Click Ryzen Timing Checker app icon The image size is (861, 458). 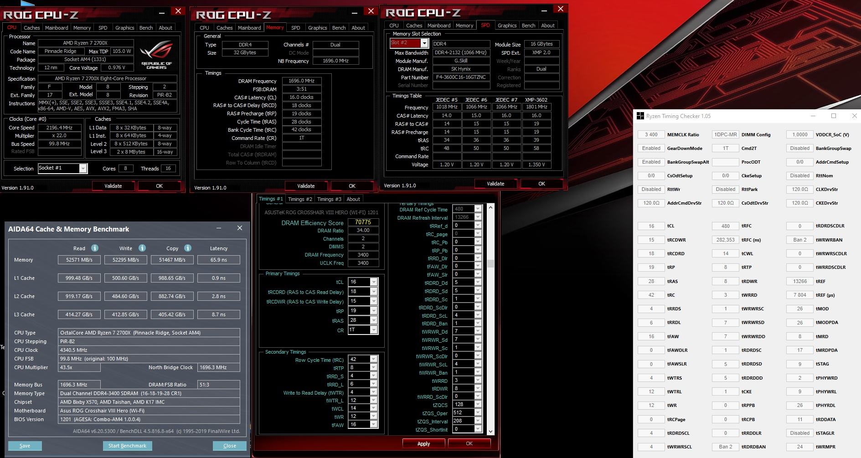(x=640, y=116)
